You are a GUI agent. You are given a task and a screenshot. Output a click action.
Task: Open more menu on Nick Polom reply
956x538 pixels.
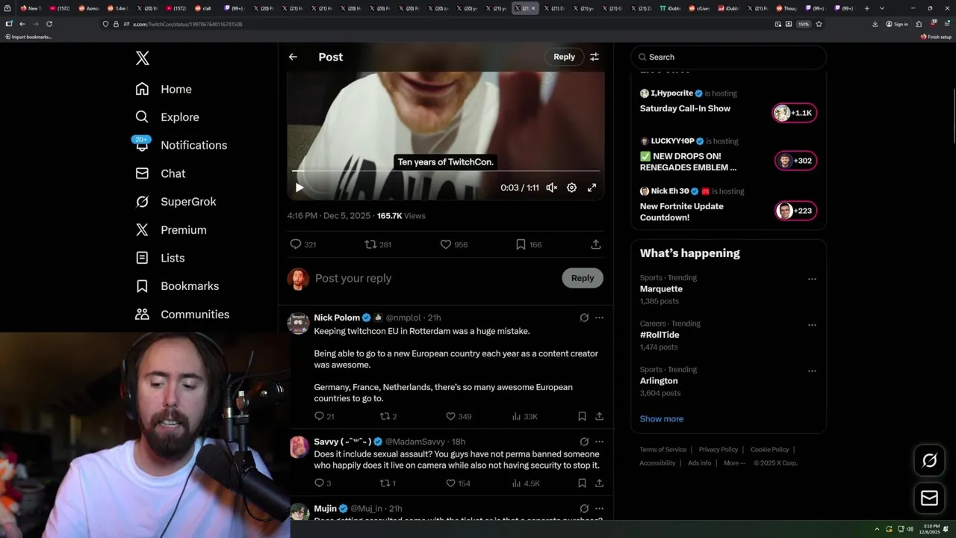[599, 318]
